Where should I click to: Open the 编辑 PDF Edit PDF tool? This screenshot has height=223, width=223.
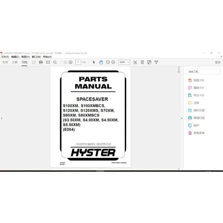coord(196,88)
